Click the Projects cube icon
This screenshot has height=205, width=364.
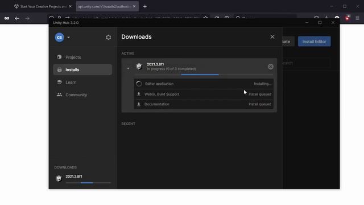coord(59,57)
